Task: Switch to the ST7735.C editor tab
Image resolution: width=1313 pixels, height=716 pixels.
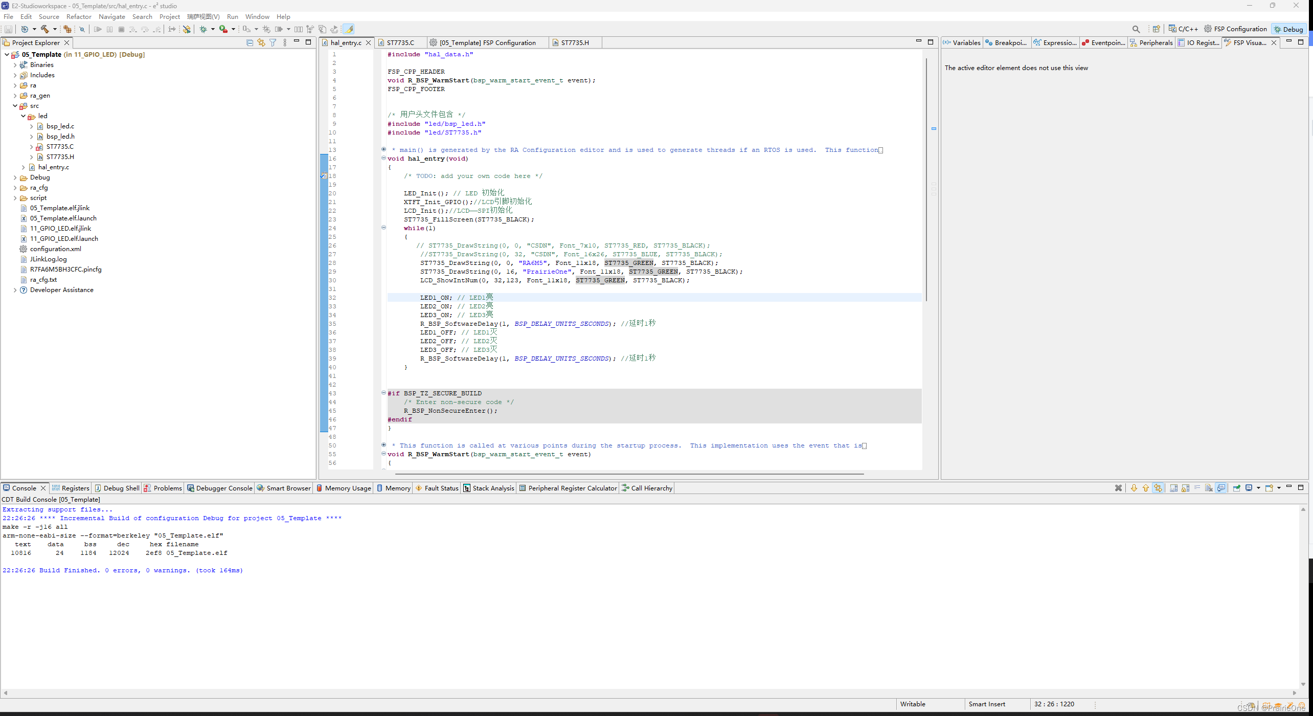Action: (400, 42)
